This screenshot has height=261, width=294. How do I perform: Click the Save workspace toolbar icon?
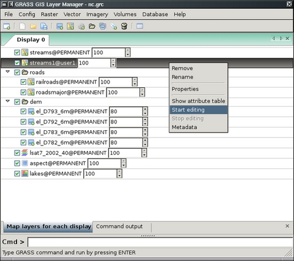(44, 26)
